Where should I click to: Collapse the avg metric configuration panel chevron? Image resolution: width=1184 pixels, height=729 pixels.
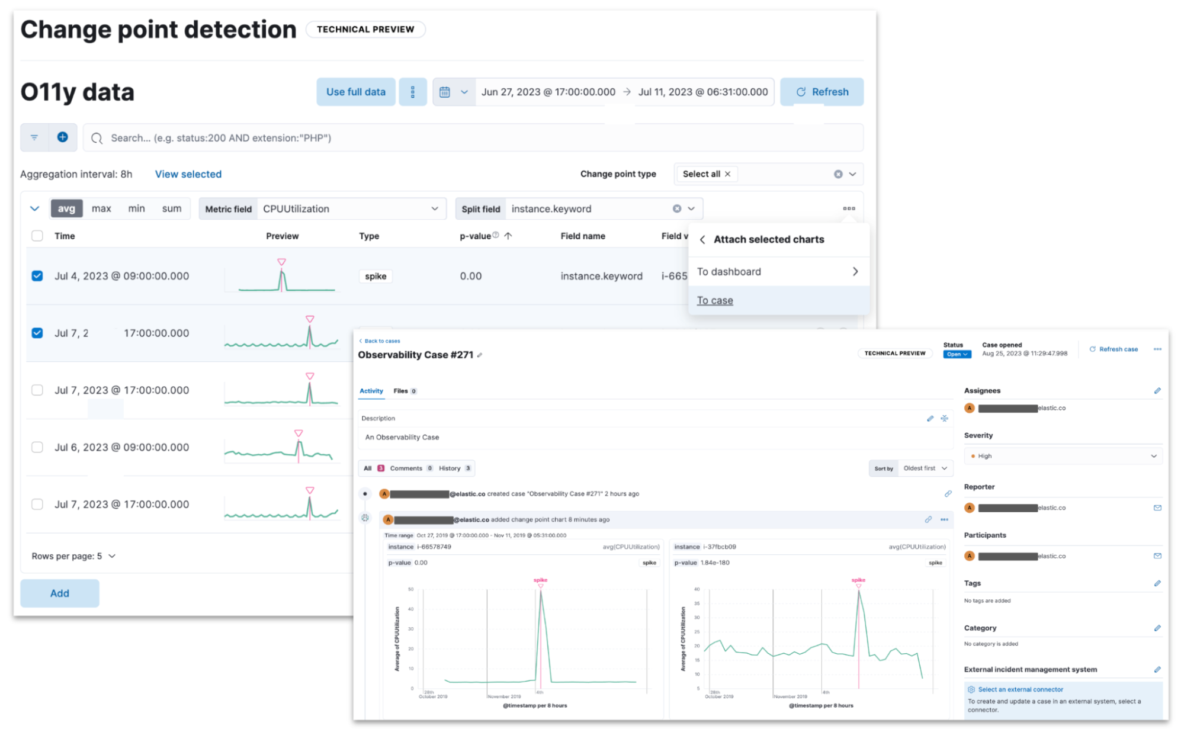tap(34, 208)
